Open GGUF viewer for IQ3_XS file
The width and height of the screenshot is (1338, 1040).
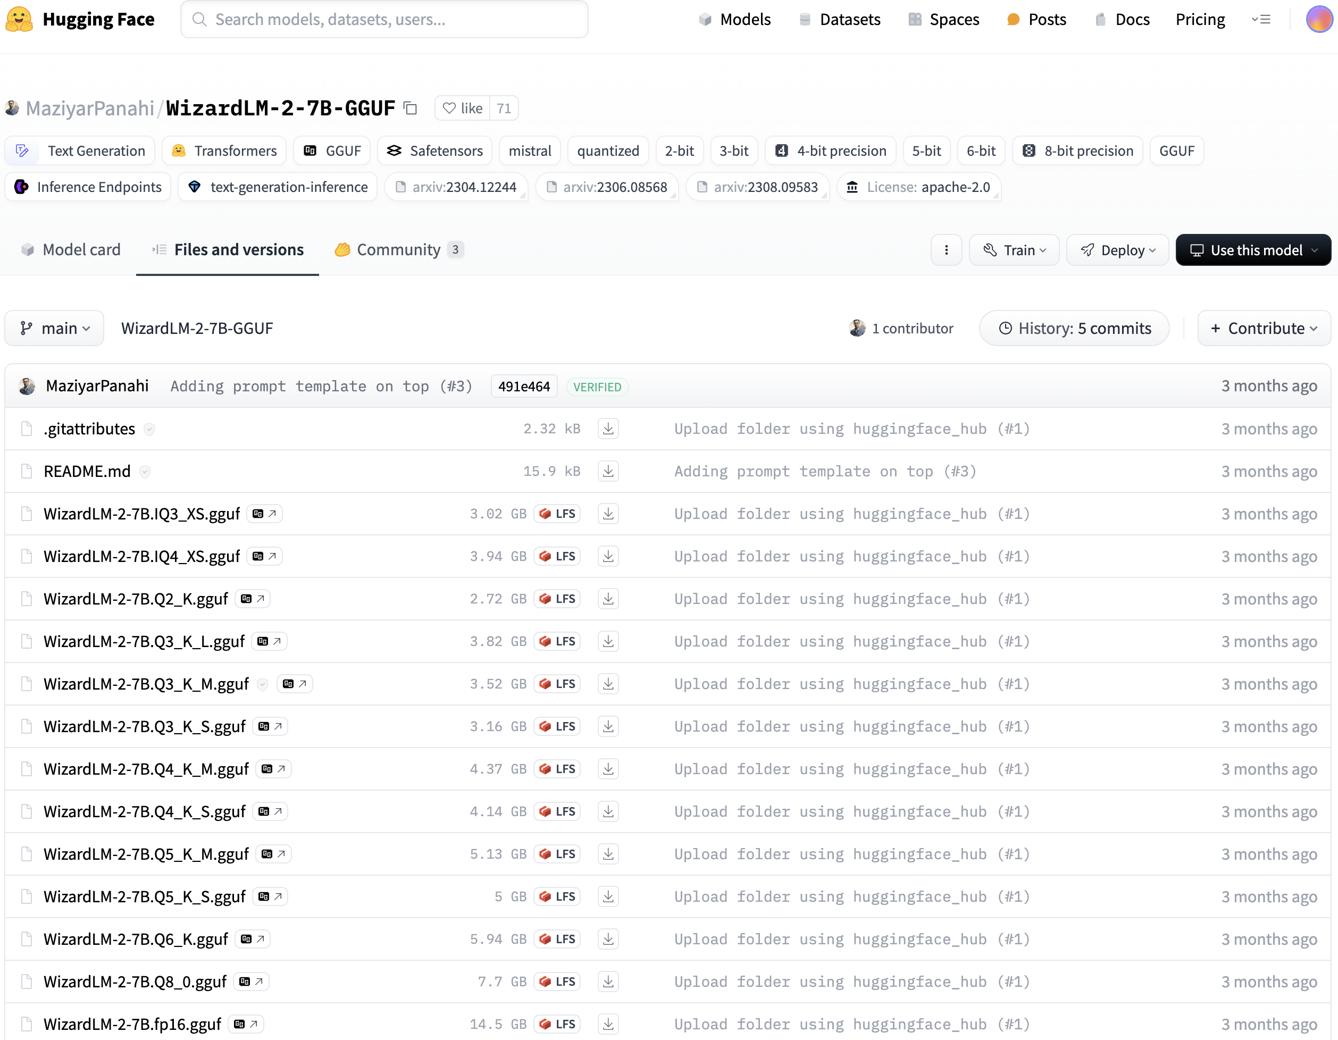(x=265, y=514)
